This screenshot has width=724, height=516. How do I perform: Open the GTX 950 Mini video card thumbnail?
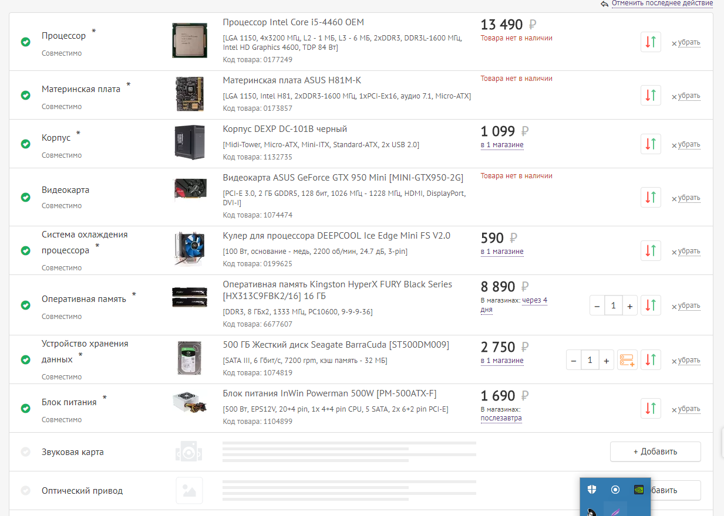click(x=190, y=189)
